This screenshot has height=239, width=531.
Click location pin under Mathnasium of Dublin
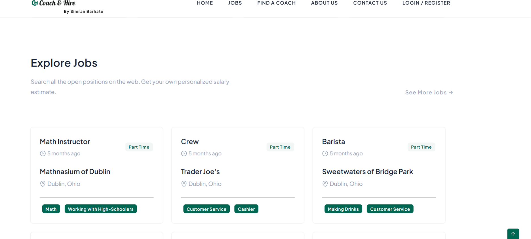point(43,184)
